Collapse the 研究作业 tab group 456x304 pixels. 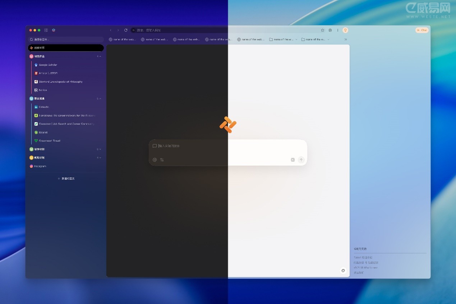point(100,56)
